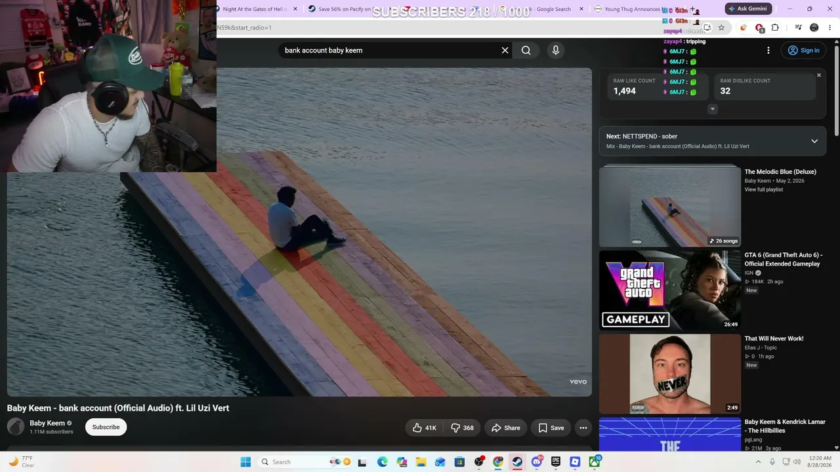The height and width of the screenshot is (472, 840).
Task: Open Microsoft Store from taskbar
Action: (459, 462)
